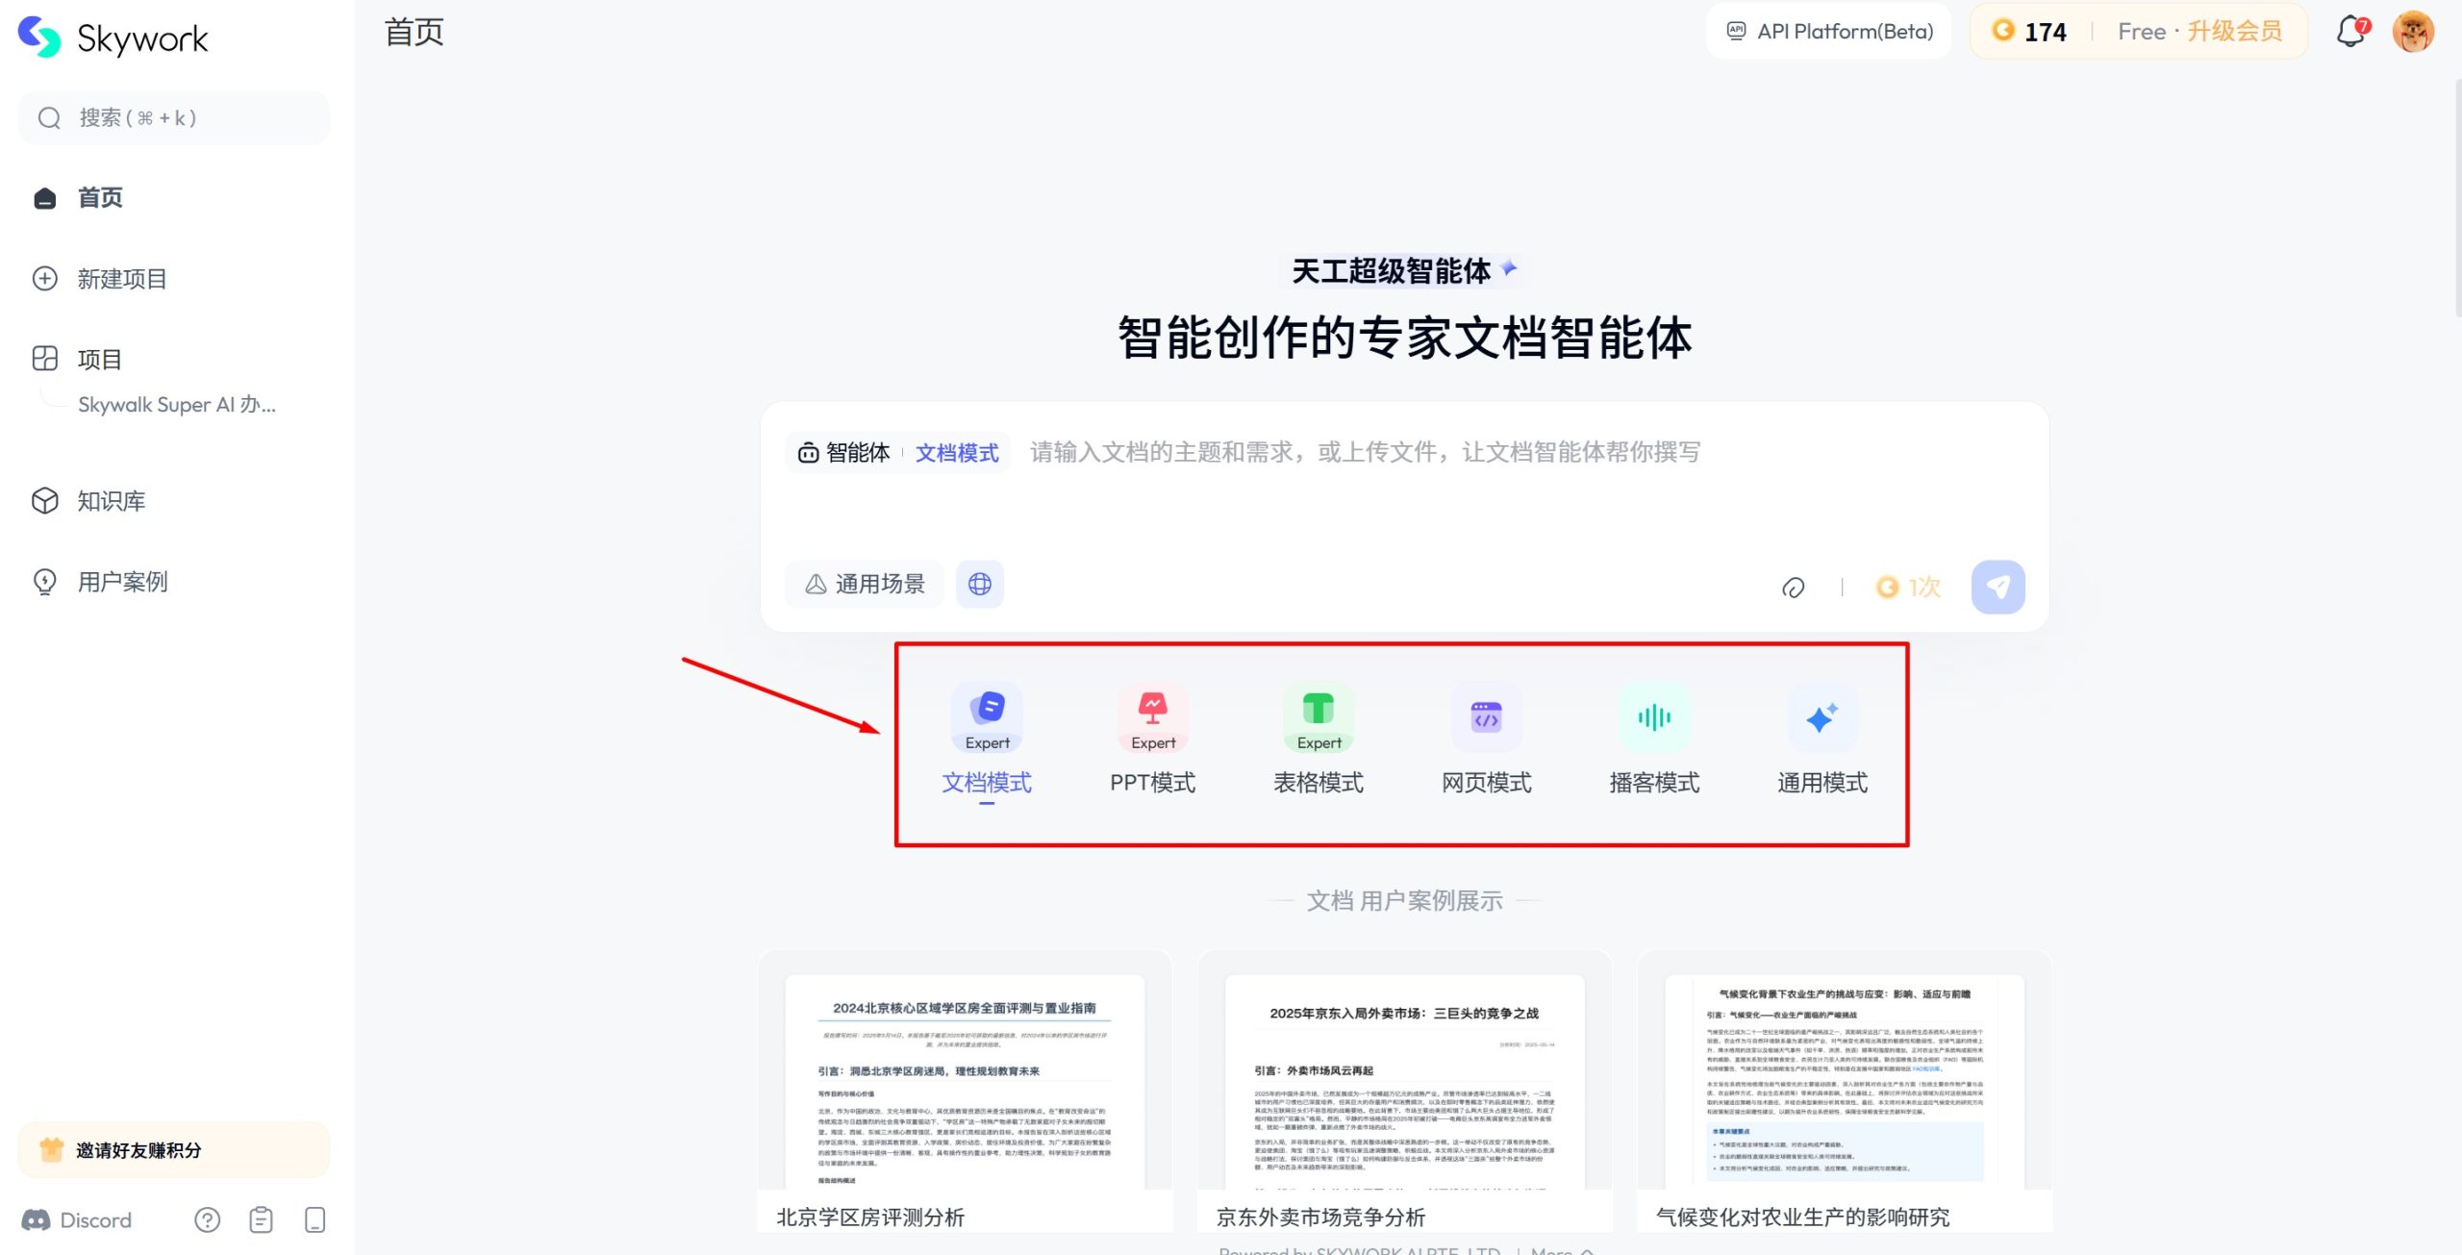Viewport: 2462px width, 1255px height.
Task: Click the 文档模式 label under Expert
Action: point(987,783)
